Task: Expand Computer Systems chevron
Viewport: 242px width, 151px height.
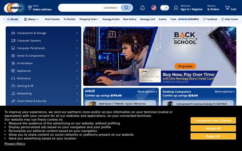Action: point(77,40)
